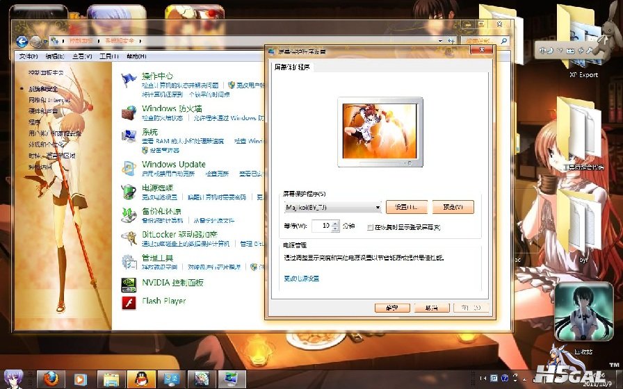Toggle the show logon screen on resume checkbox
This screenshot has width=623, height=389.
[370, 227]
